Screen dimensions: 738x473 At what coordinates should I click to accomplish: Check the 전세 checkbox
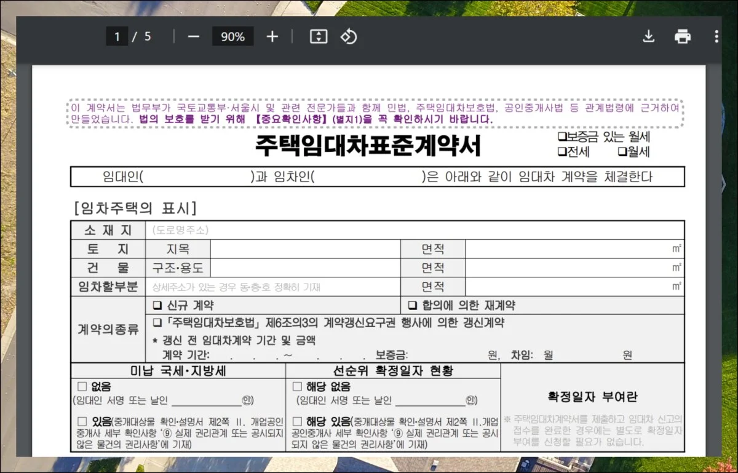click(x=561, y=151)
